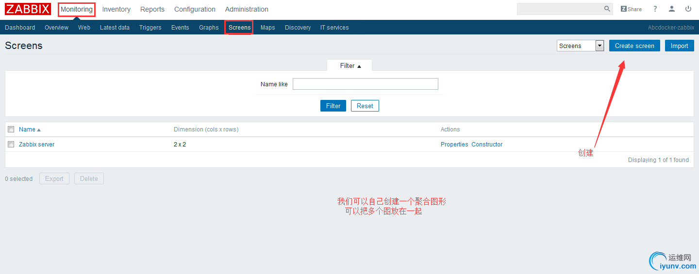Go to the Overview submenu
Viewport: 699px width, 274px height.
click(56, 28)
